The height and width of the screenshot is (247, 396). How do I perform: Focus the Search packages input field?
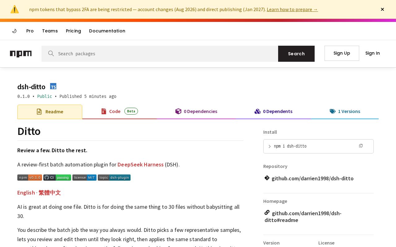coord(160,54)
